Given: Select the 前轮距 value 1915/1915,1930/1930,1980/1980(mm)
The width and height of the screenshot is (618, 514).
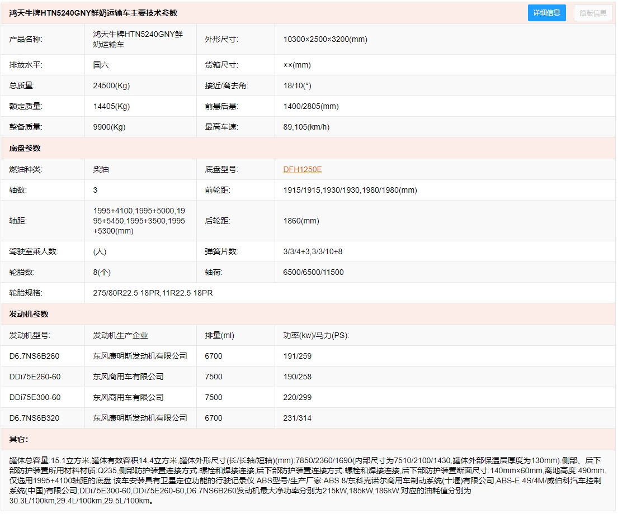Looking at the screenshot, I should tap(350, 190).
